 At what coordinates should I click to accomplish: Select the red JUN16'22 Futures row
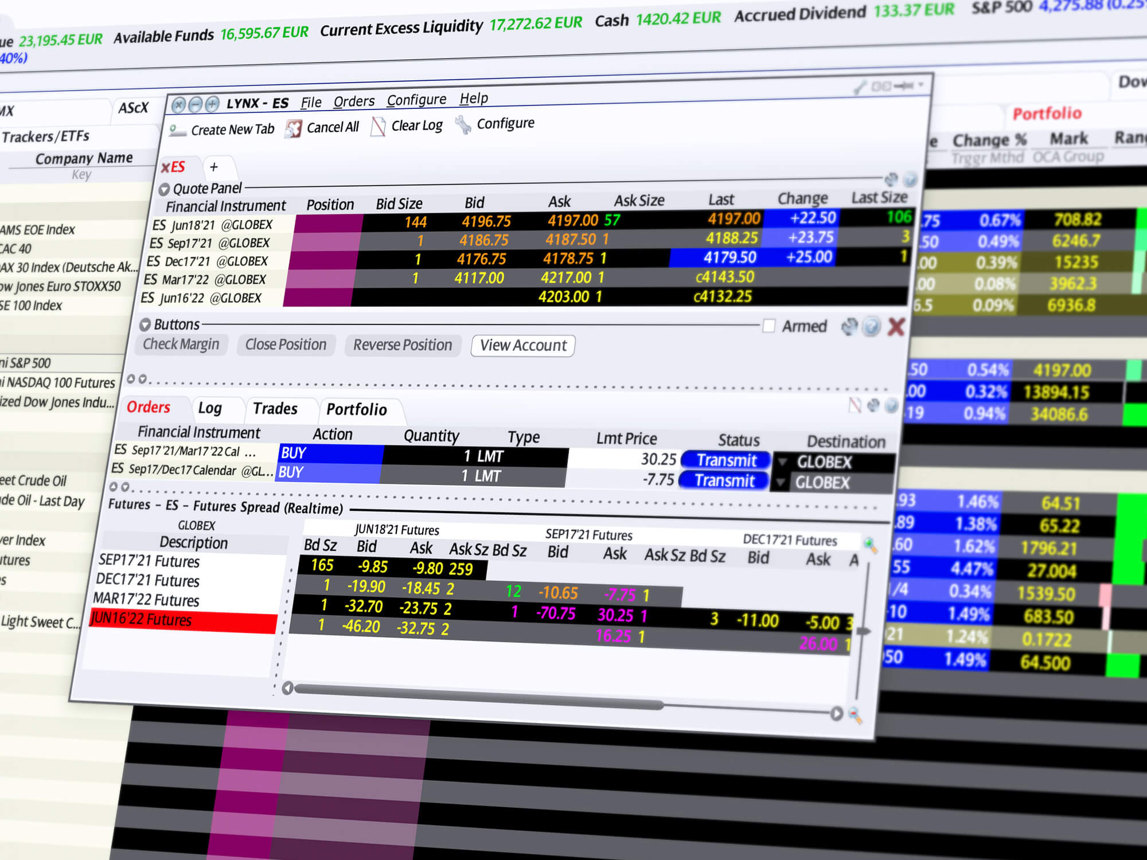(184, 621)
